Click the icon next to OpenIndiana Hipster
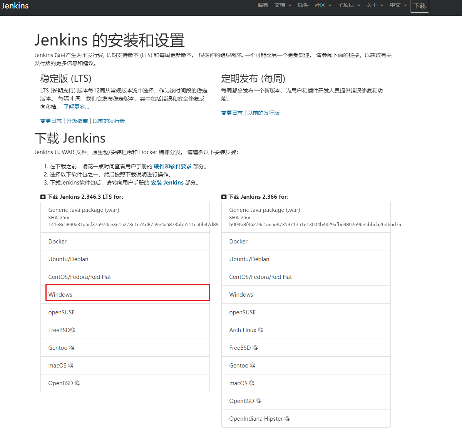The height and width of the screenshot is (428, 462). [287, 419]
